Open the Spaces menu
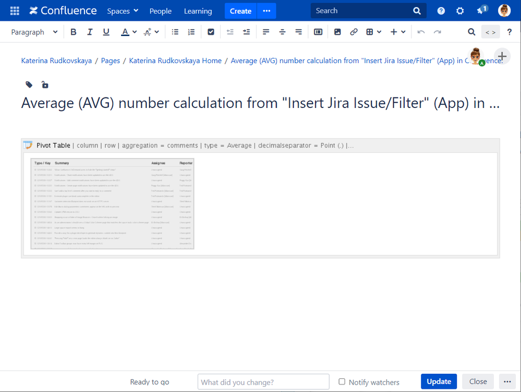The image size is (521, 392). point(123,11)
